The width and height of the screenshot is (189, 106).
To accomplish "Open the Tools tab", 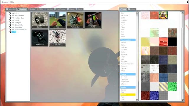I will coord(123,9).
